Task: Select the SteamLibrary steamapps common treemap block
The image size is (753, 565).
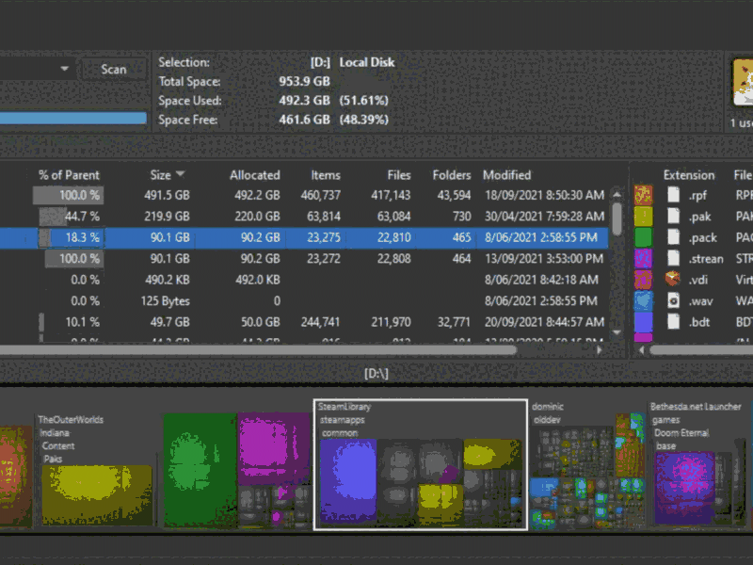Action: (421, 468)
